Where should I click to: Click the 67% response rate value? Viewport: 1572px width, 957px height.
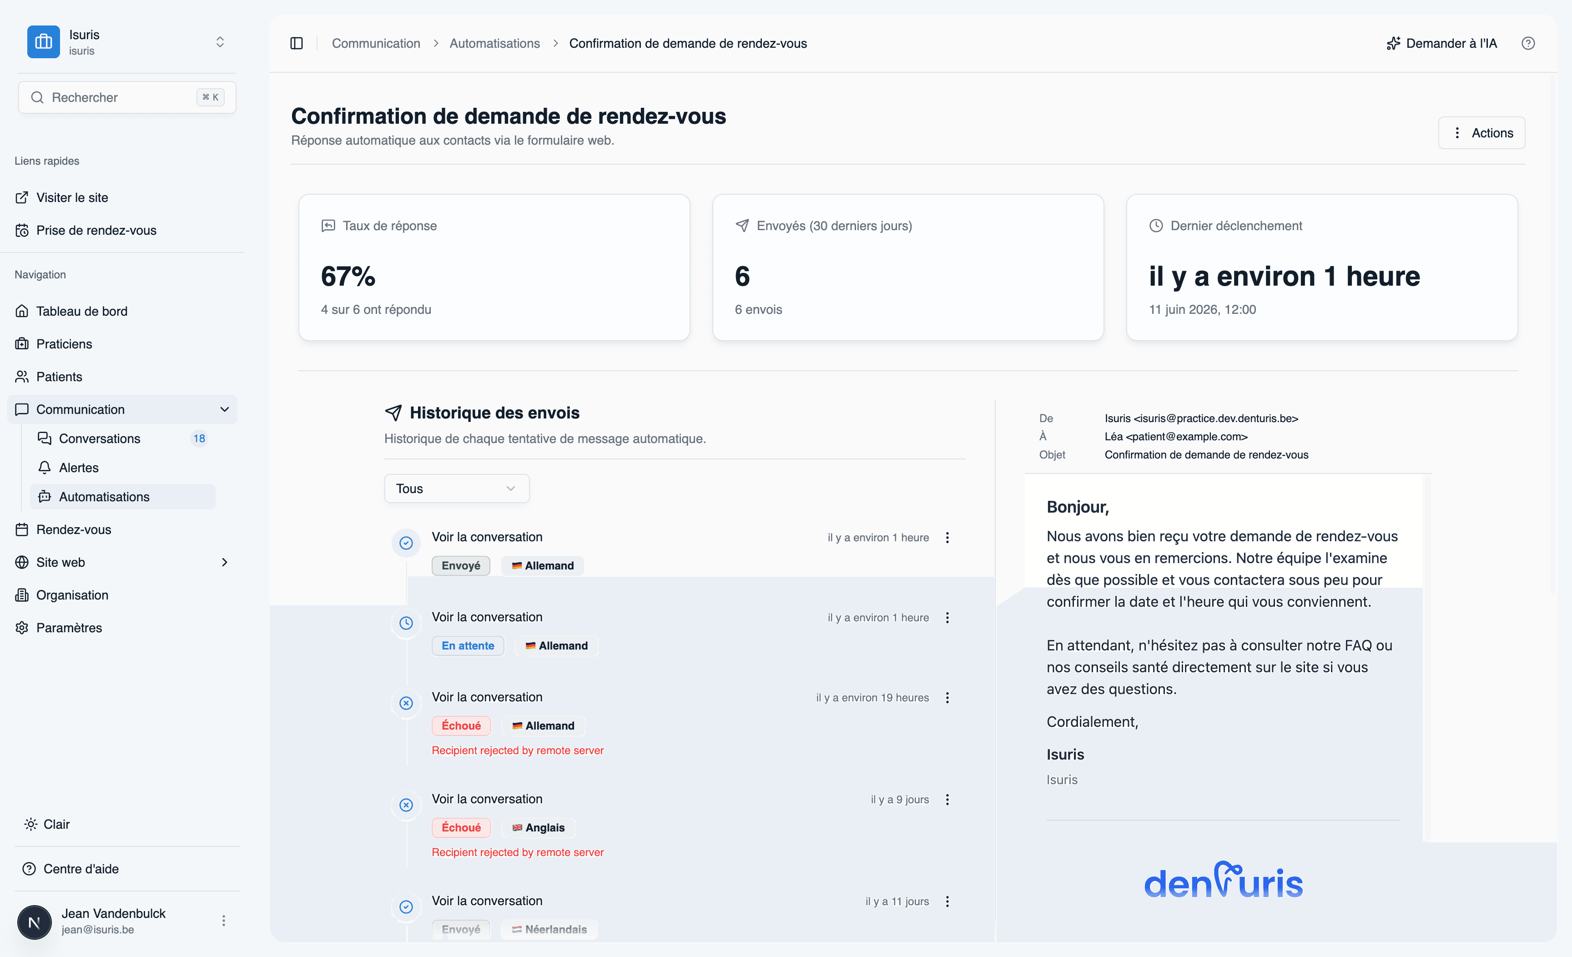[x=348, y=276]
